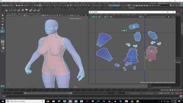
Task: Click the lock selection icon in status line
Action: [x=68, y=5]
